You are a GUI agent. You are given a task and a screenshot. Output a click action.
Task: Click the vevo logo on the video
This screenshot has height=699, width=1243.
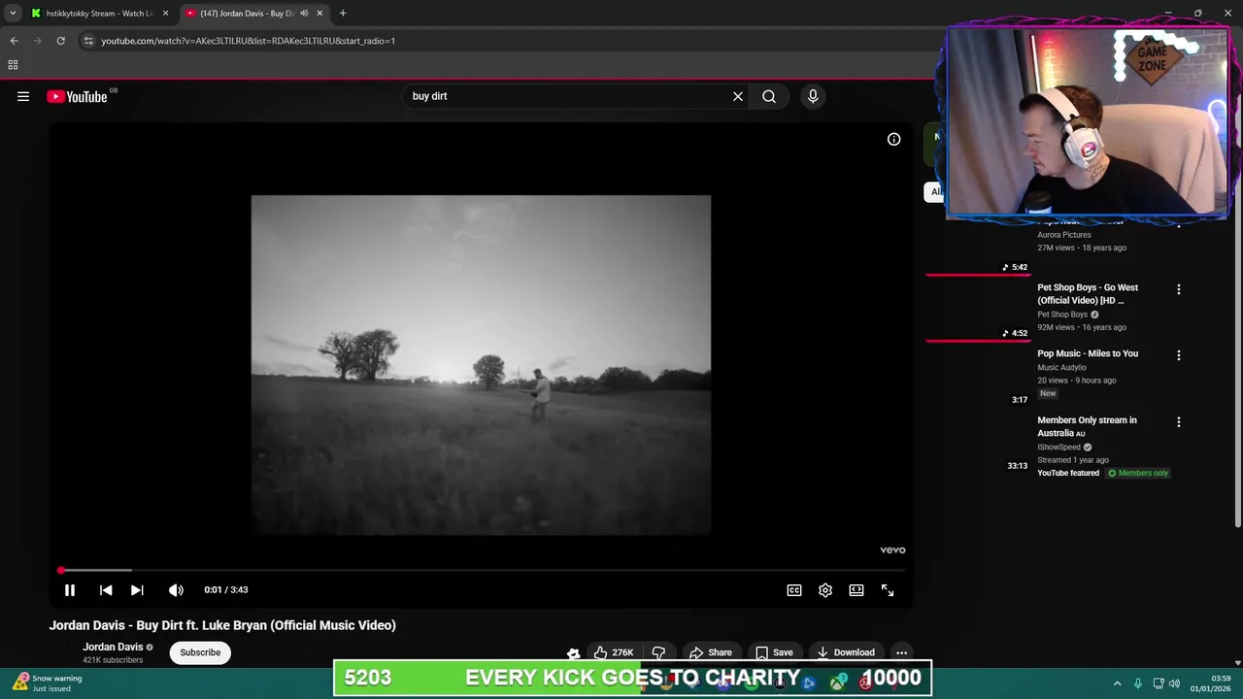coord(892,549)
